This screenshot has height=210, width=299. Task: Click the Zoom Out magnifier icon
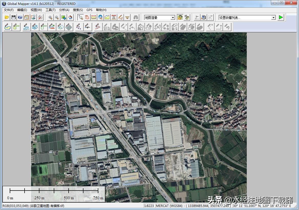click(x=57, y=18)
